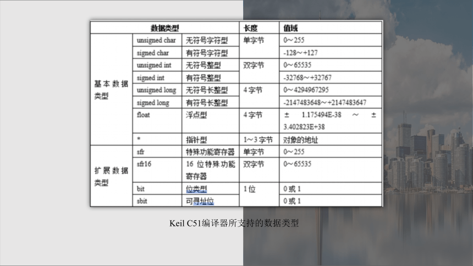
Task: Click the 有符号整型 cell
Action: pos(211,78)
